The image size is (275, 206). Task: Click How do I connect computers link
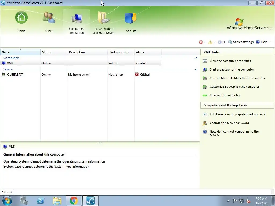click(234, 133)
